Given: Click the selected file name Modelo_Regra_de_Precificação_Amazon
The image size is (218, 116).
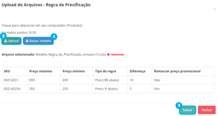Looking at the screenshot, I should click(x=71, y=55).
